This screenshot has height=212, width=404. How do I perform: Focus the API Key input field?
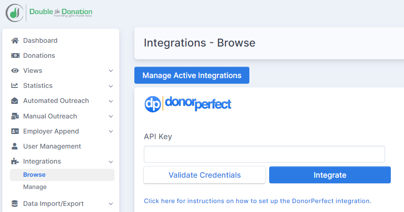[264, 154]
